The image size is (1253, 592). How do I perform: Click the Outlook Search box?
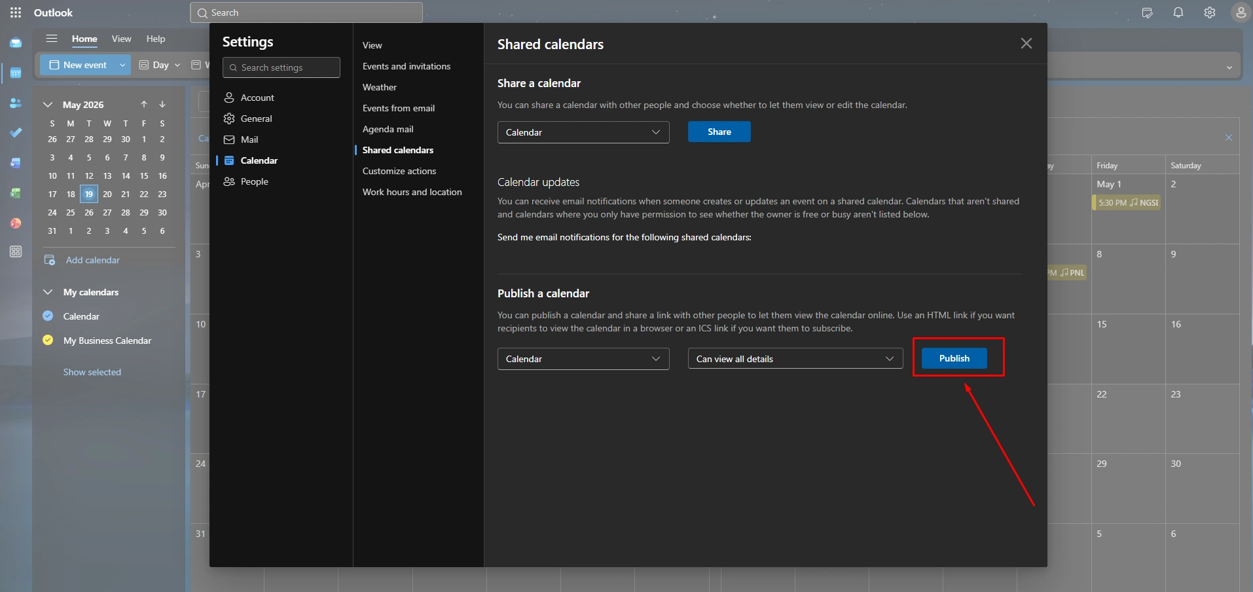[x=306, y=12]
